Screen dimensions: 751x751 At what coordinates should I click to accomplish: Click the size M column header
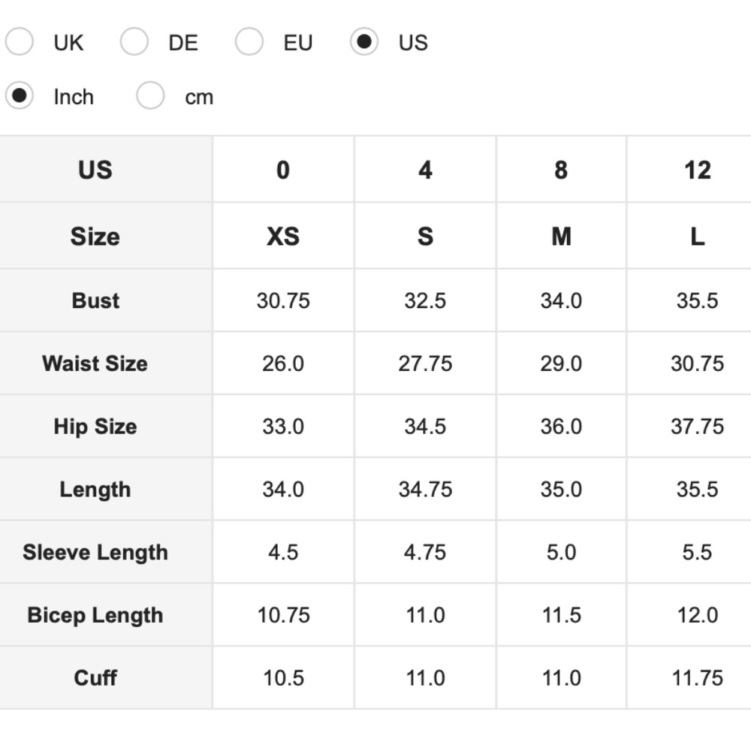coord(561,236)
